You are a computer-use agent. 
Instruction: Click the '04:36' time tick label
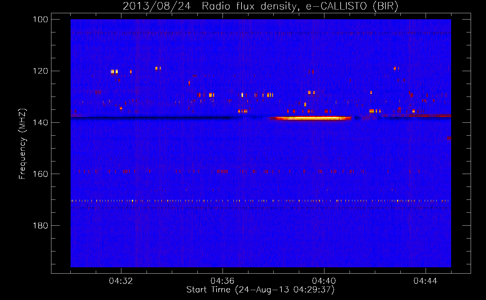pyautogui.click(x=223, y=281)
